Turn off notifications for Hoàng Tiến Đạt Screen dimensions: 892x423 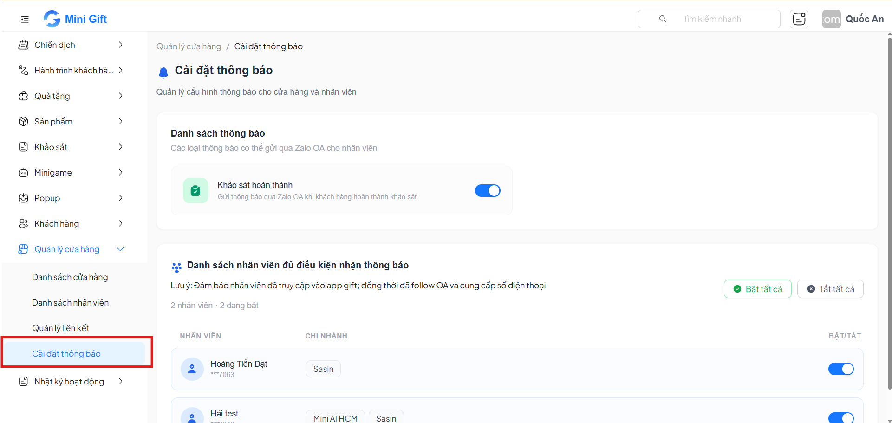(x=841, y=369)
